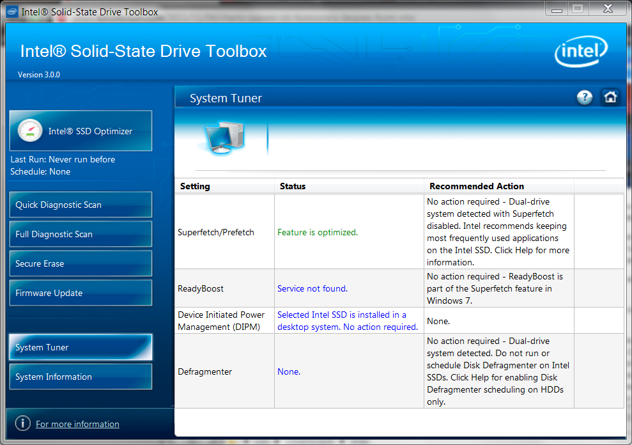632x445 pixels.
Task: Select the Superfetch/Prefetch row
Action: coord(216,232)
